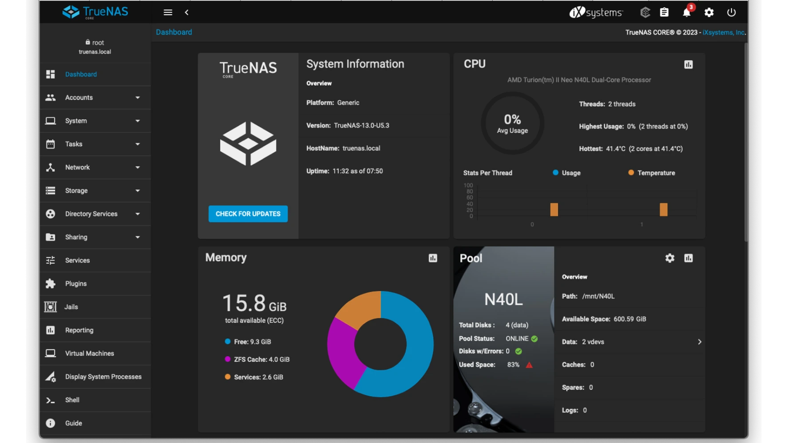The width and height of the screenshot is (799, 443).
Task: Click thread 0 temperature bar
Action: (554, 210)
